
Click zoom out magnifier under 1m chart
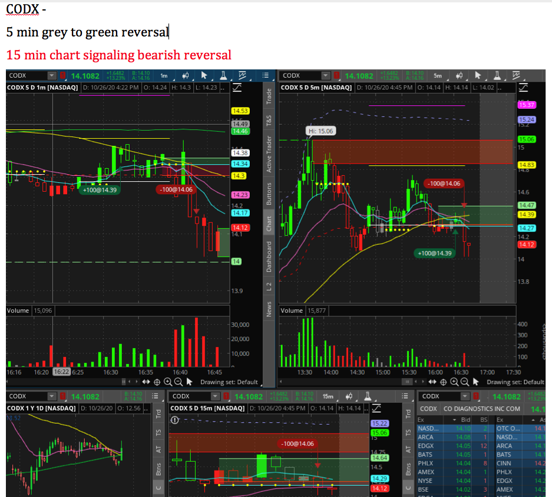coord(179,382)
